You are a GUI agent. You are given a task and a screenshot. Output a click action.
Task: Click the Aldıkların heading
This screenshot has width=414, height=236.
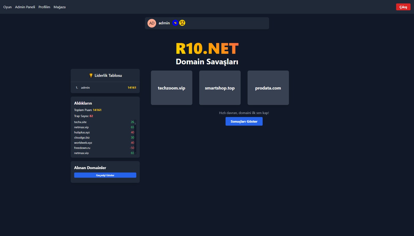click(x=83, y=103)
